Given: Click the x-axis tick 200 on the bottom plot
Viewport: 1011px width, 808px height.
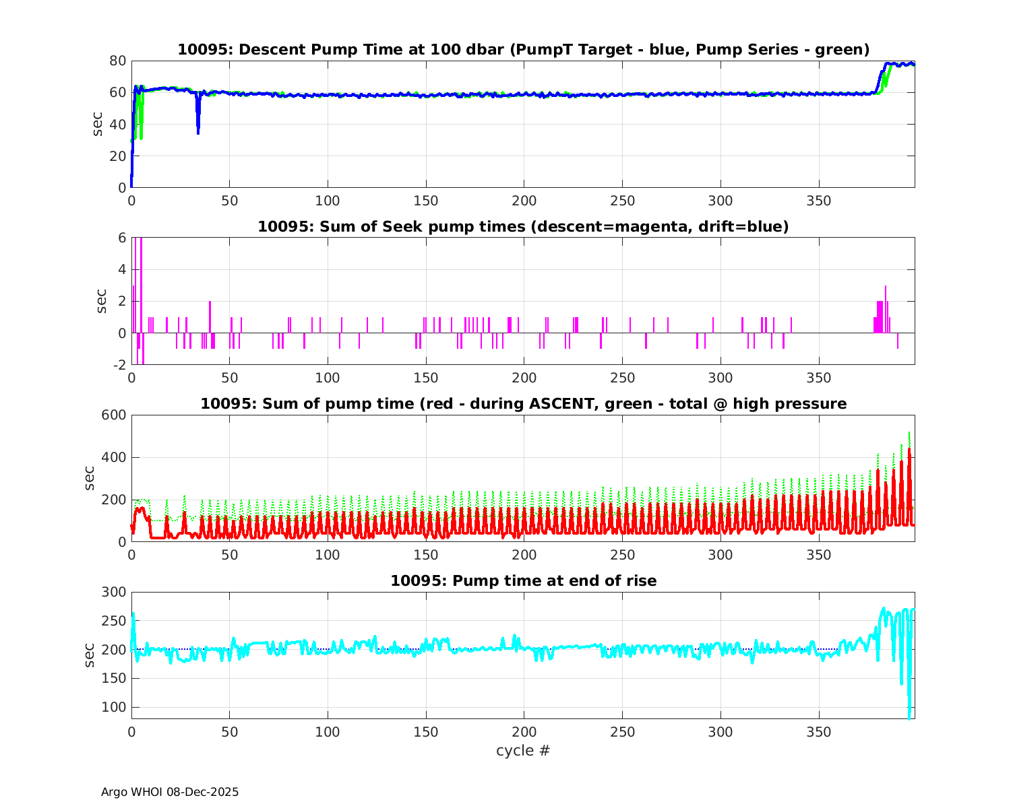Looking at the screenshot, I should [524, 732].
